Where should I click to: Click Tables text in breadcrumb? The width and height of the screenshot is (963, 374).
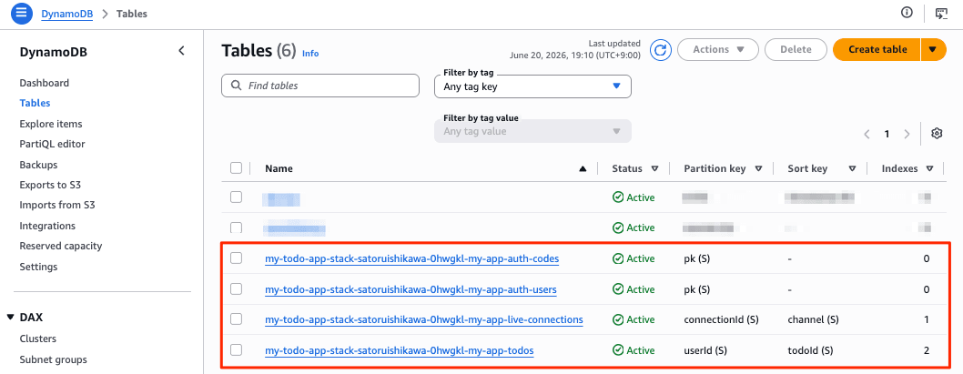click(131, 14)
